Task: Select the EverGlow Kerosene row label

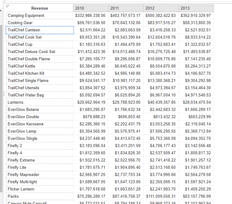Action: coord(40,124)
